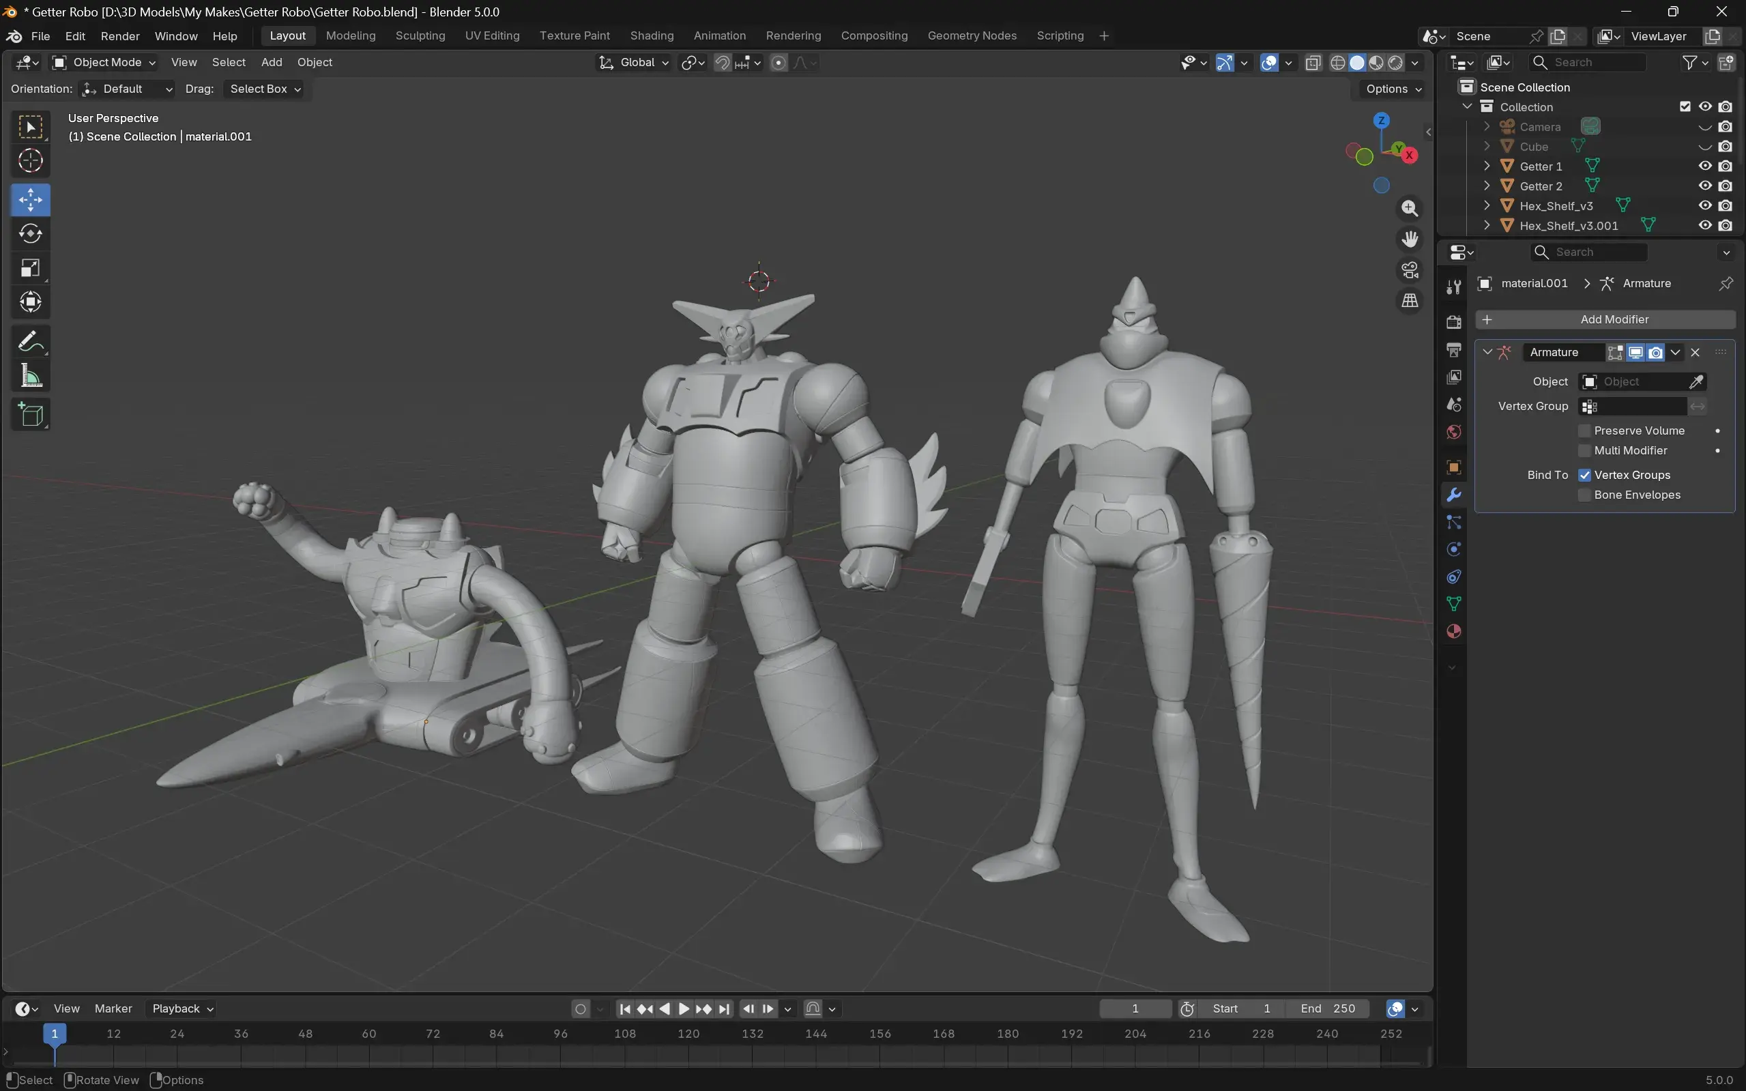Screen dimensions: 1746x1091
Task: Click the eyedropper next to Object field
Action: (x=1696, y=381)
